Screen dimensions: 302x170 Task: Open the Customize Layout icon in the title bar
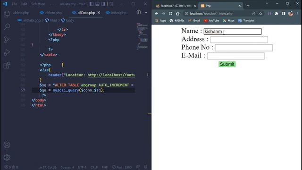111,4
